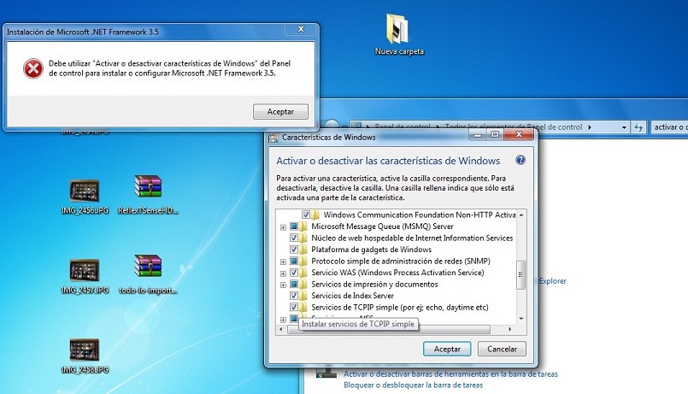Expand Servicio WAS tree node

[x=283, y=273]
